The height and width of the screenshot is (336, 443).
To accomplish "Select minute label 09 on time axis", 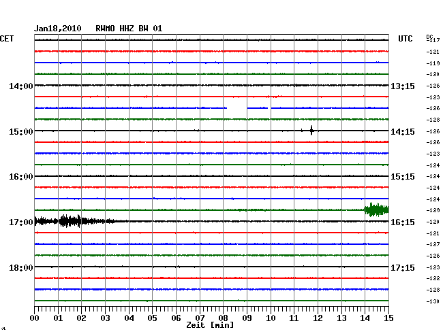I will 247,318.
